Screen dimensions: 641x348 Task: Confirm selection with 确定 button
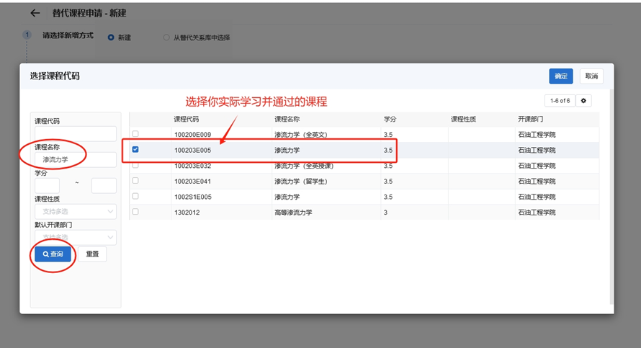(561, 76)
